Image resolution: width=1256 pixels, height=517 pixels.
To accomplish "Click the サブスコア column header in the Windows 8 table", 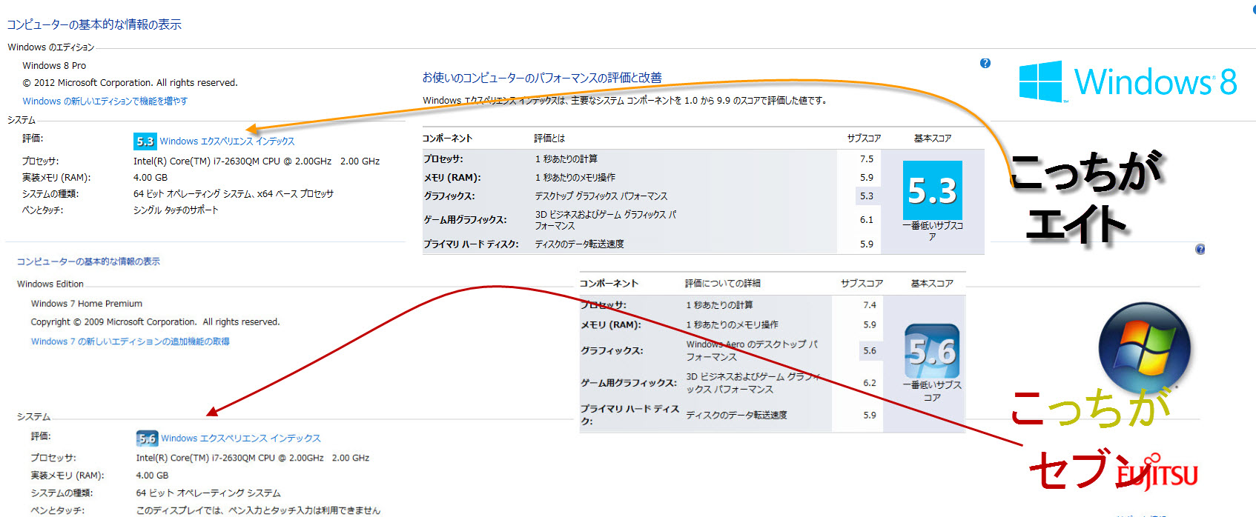I will [865, 139].
